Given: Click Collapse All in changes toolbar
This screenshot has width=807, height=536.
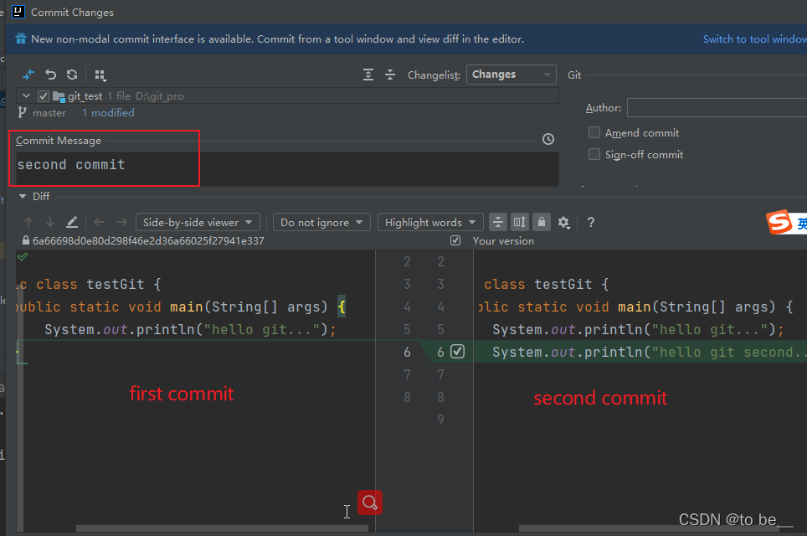Looking at the screenshot, I should (390, 75).
